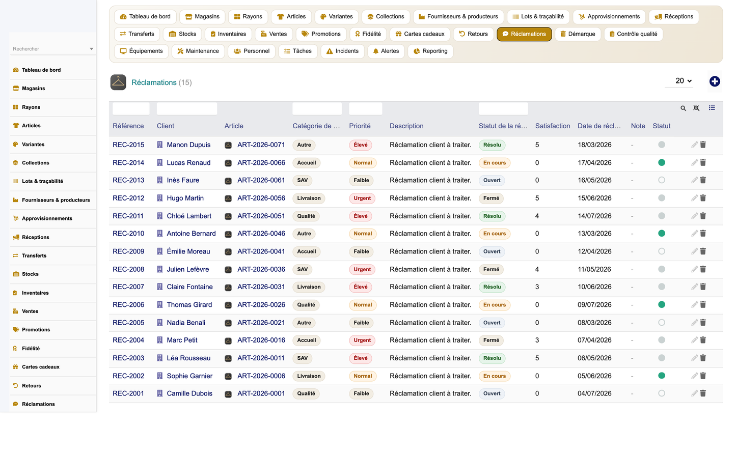Click the client building icon beside Hugo Martin

[160, 198]
